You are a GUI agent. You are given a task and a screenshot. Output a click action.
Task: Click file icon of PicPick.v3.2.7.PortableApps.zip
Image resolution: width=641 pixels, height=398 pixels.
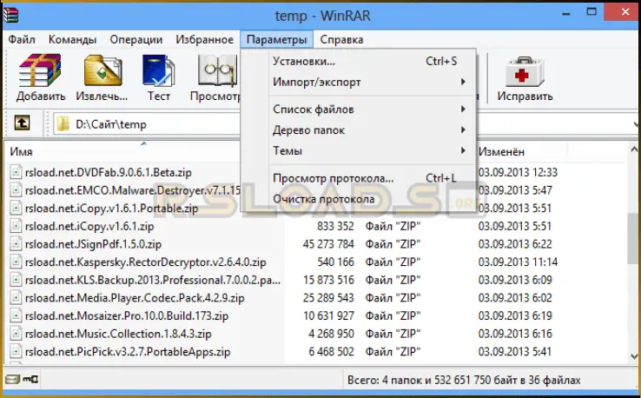pyautogui.click(x=16, y=352)
